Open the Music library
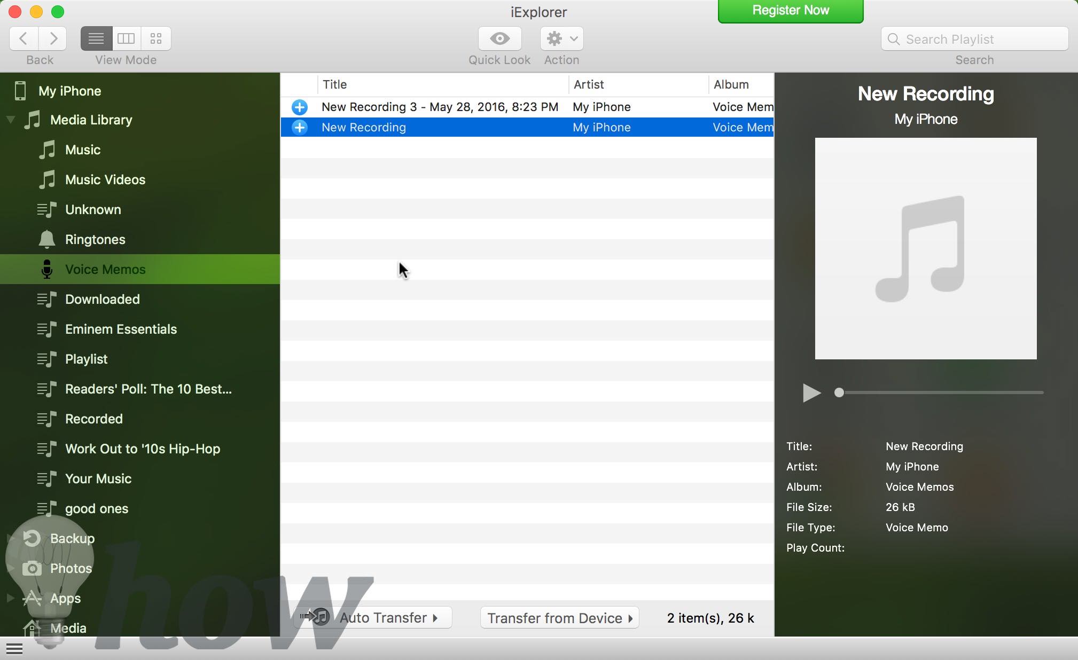The width and height of the screenshot is (1078, 660). click(x=83, y=150)
